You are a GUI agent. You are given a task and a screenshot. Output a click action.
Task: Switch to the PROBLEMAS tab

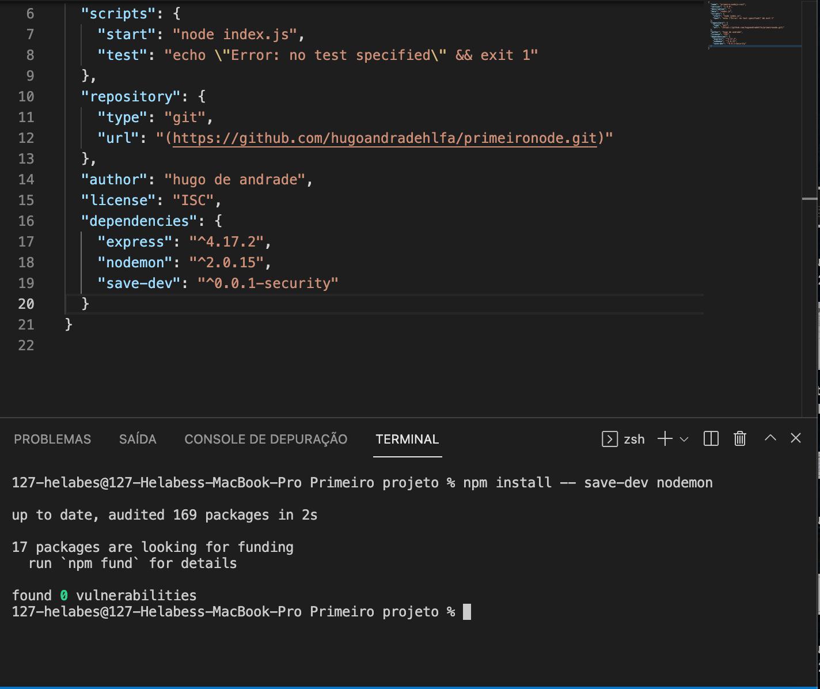tap(52, 439)
